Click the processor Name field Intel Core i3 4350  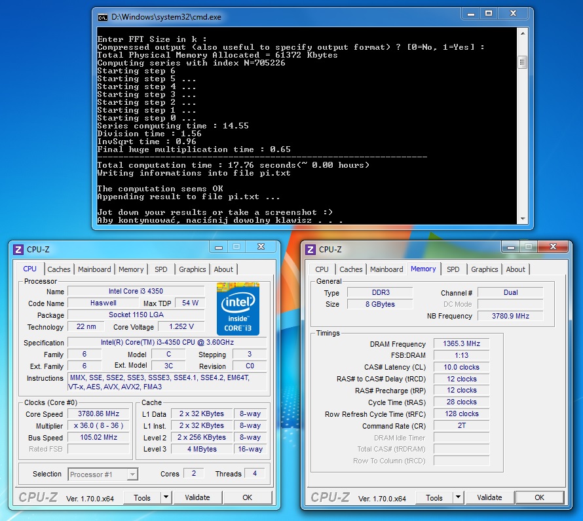(136, 291)
